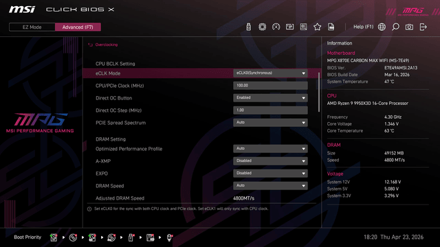Open Optimized Performance Profile dropdown
The image size is (440, 247).
(270, 148)
